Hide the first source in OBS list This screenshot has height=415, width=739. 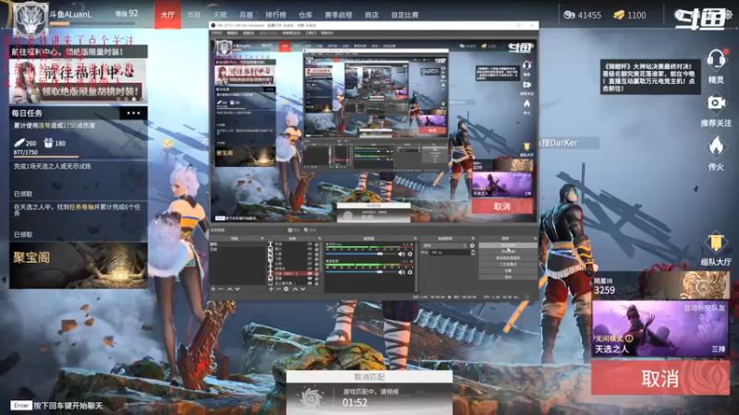click(309, 244)
